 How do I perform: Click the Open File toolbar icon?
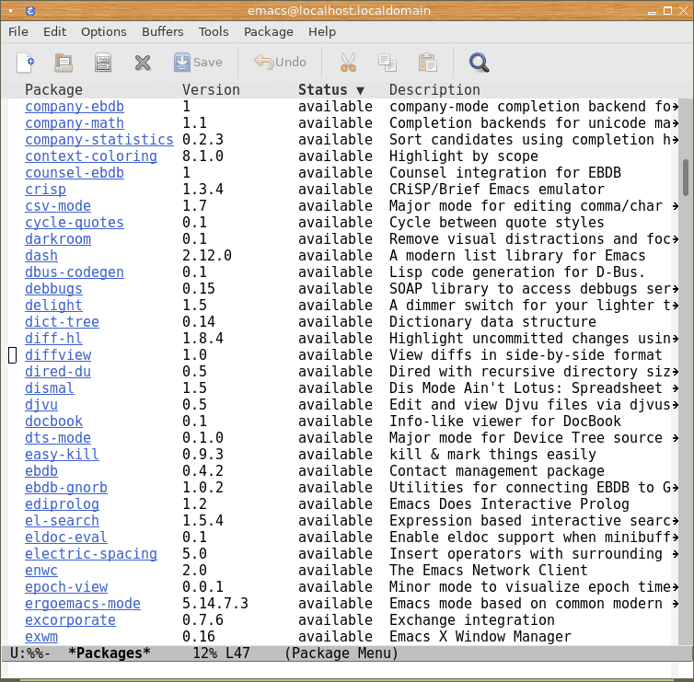(x=64, y=63)
